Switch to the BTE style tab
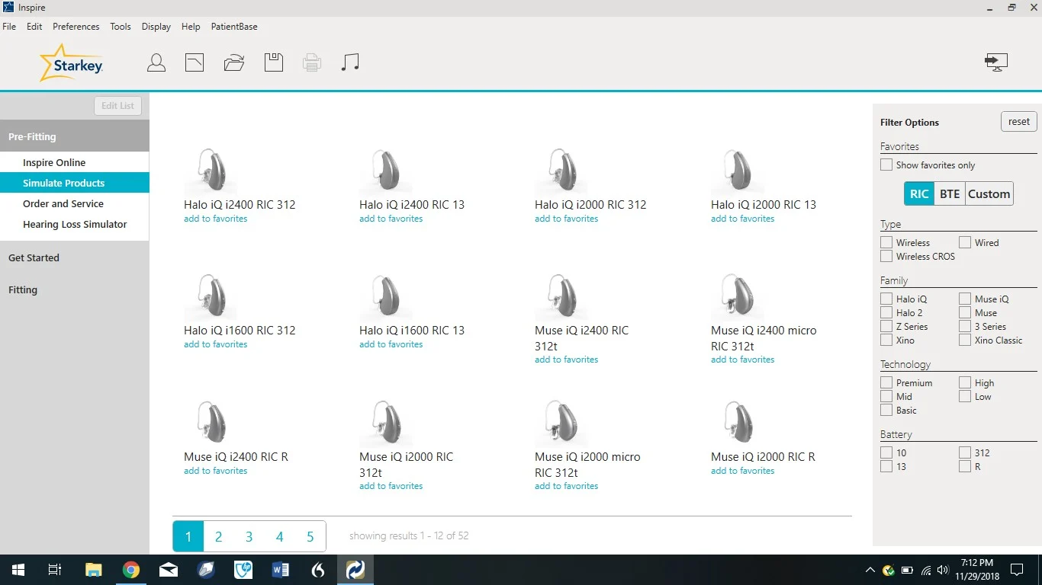 point(950,193)
